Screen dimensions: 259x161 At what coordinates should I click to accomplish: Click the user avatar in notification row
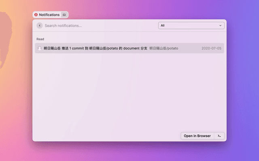pos(40,48)
